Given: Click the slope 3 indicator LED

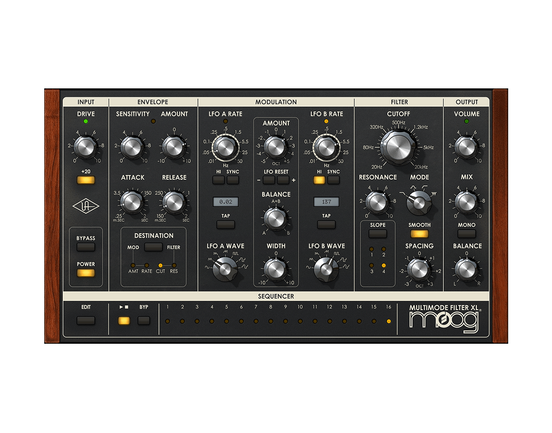Looking at the screenshot, I should 372,266.
